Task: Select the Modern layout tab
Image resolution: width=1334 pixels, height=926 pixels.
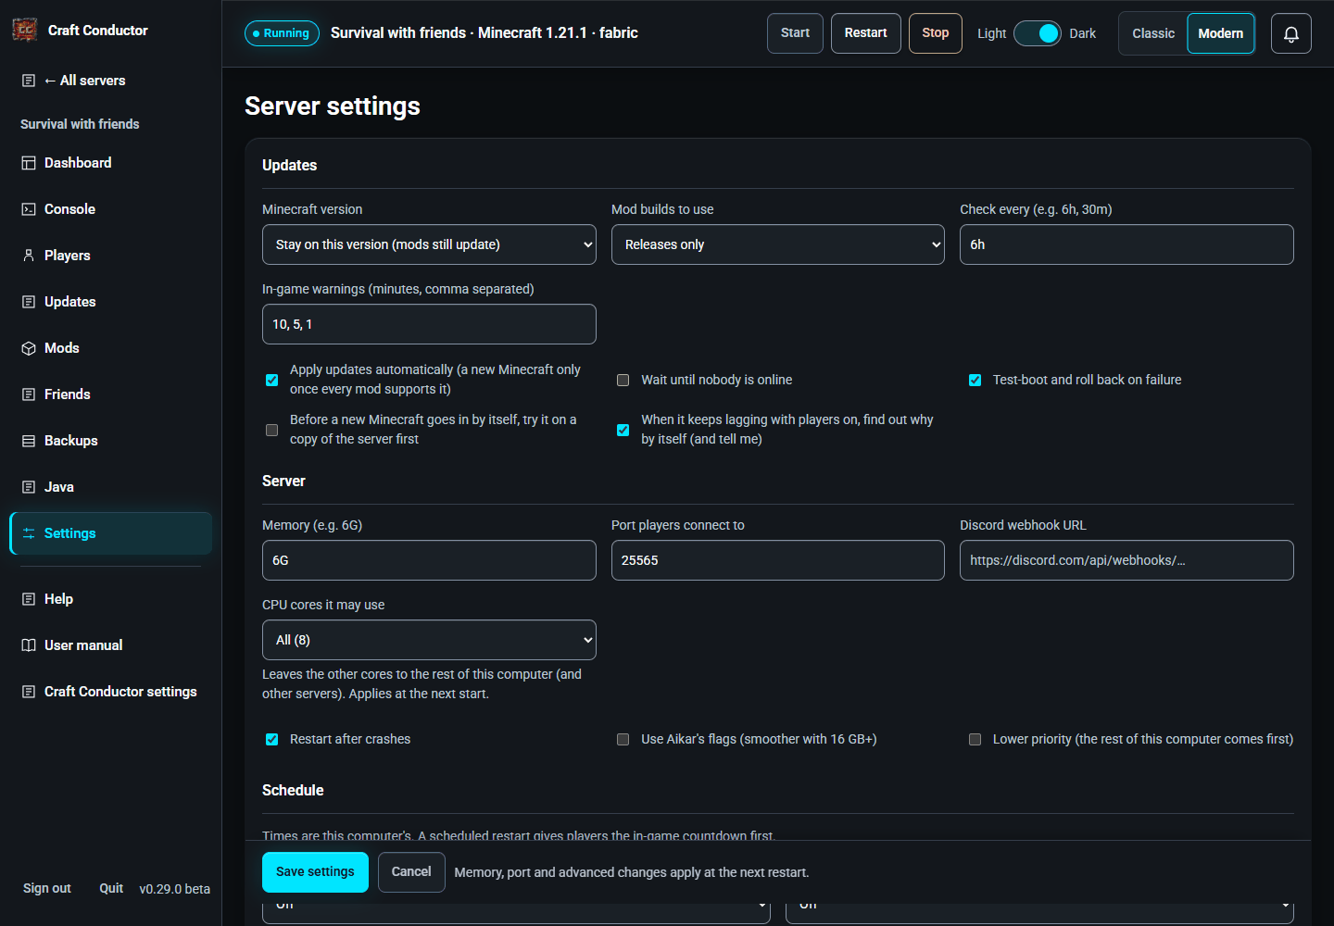Action: (x=1221, y=33)
